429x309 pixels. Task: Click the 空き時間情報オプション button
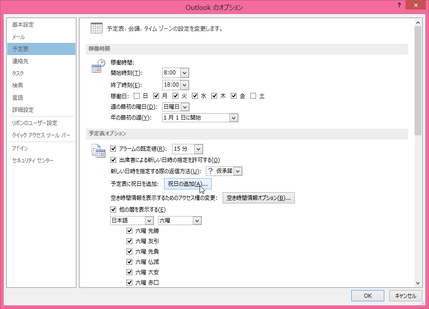[259, 198]
